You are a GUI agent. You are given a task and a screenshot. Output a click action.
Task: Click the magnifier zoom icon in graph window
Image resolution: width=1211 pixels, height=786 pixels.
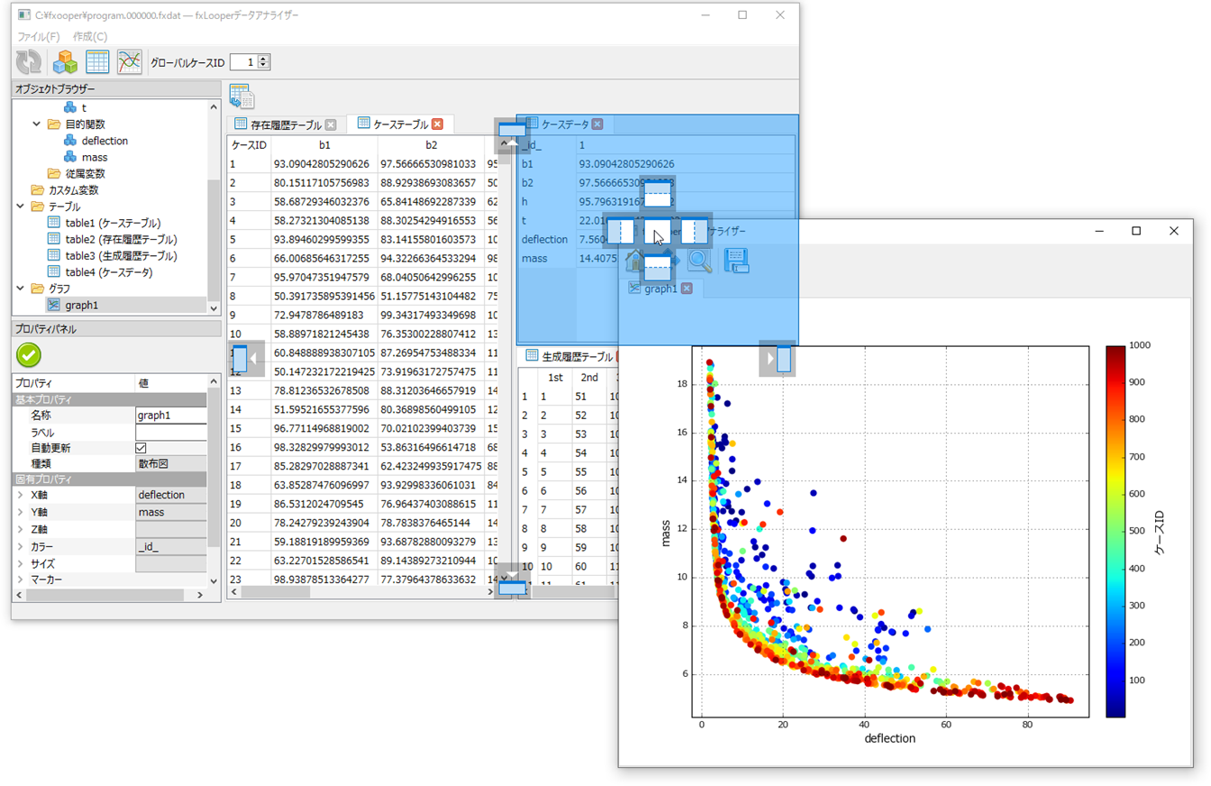(700, 260)
